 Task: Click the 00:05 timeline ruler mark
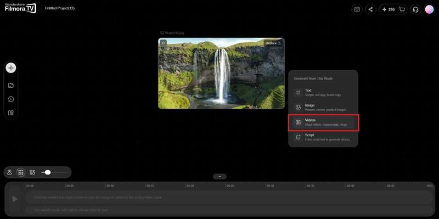pos(70,186)
